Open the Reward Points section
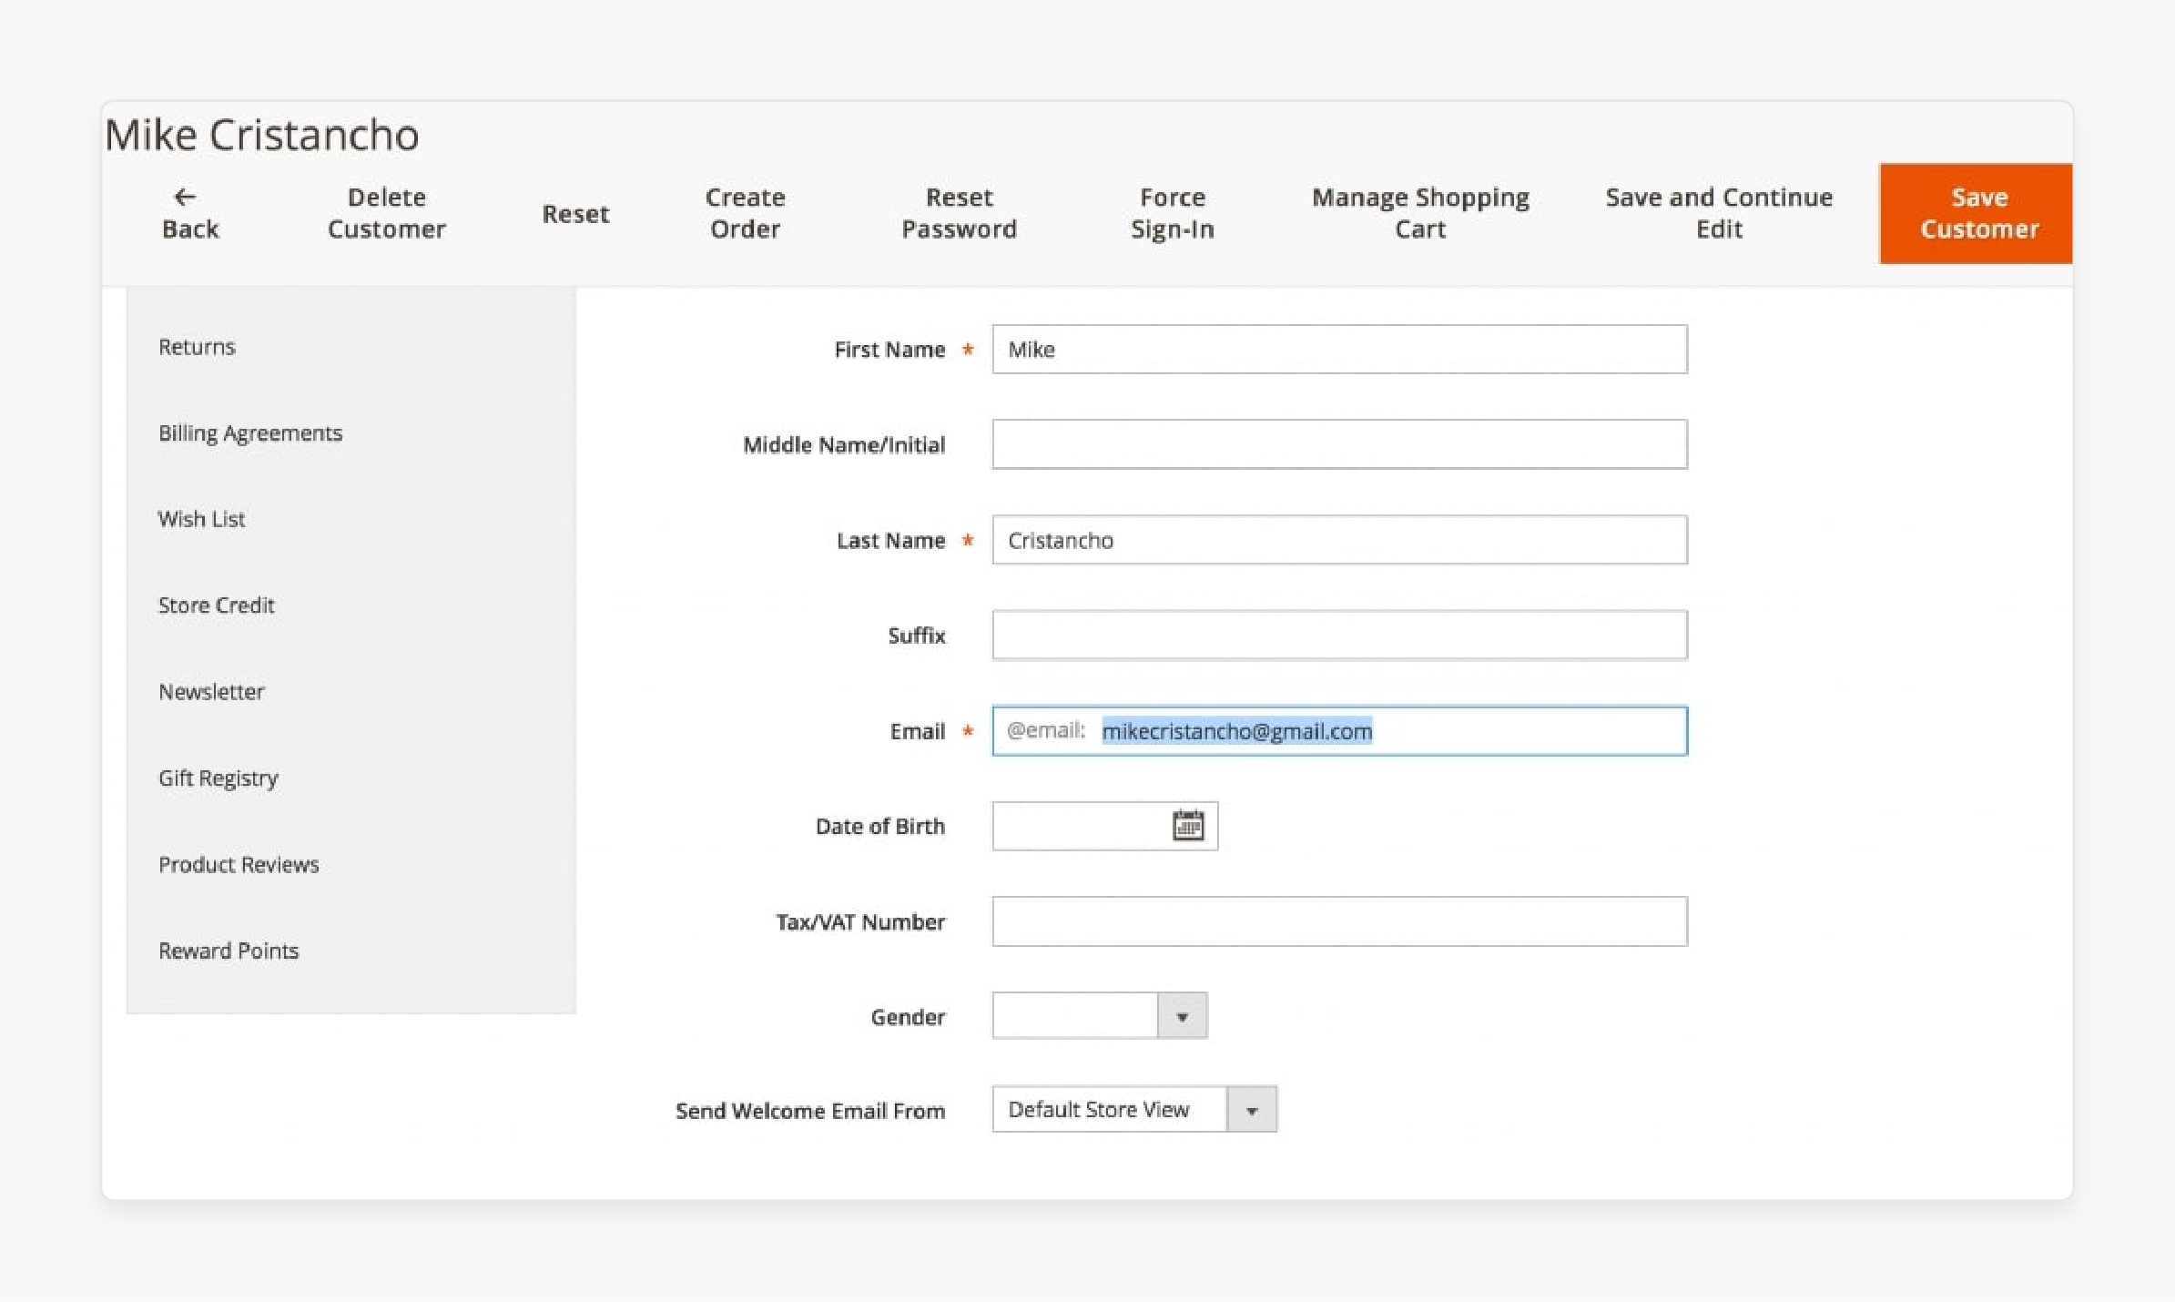This screenshot has height=1302, width=2175. (x=229, y=951)
